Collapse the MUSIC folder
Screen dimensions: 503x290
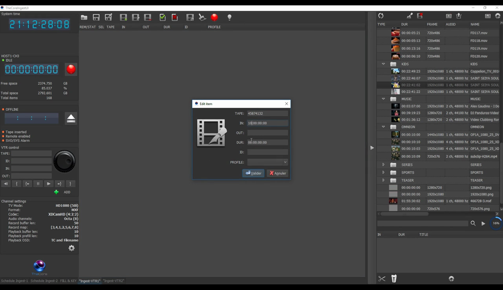(383, 99)
